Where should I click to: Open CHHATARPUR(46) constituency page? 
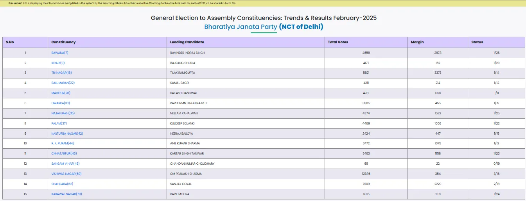[x=64, y=153]
